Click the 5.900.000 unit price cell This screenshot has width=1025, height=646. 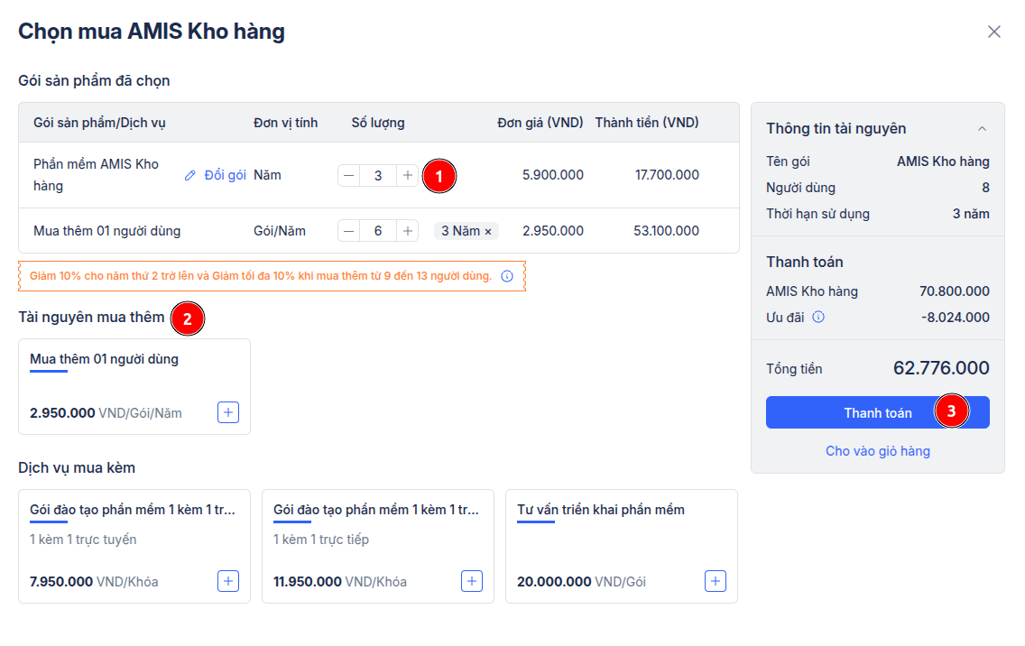point(553,175)
